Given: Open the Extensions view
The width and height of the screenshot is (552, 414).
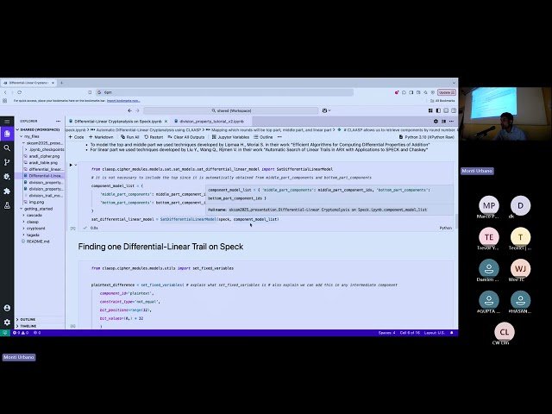Looking at the screenshot, I should (7, 191).
